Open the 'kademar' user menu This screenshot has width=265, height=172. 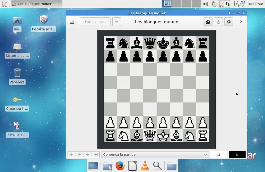pyautogui.click(x=255, y=4)
